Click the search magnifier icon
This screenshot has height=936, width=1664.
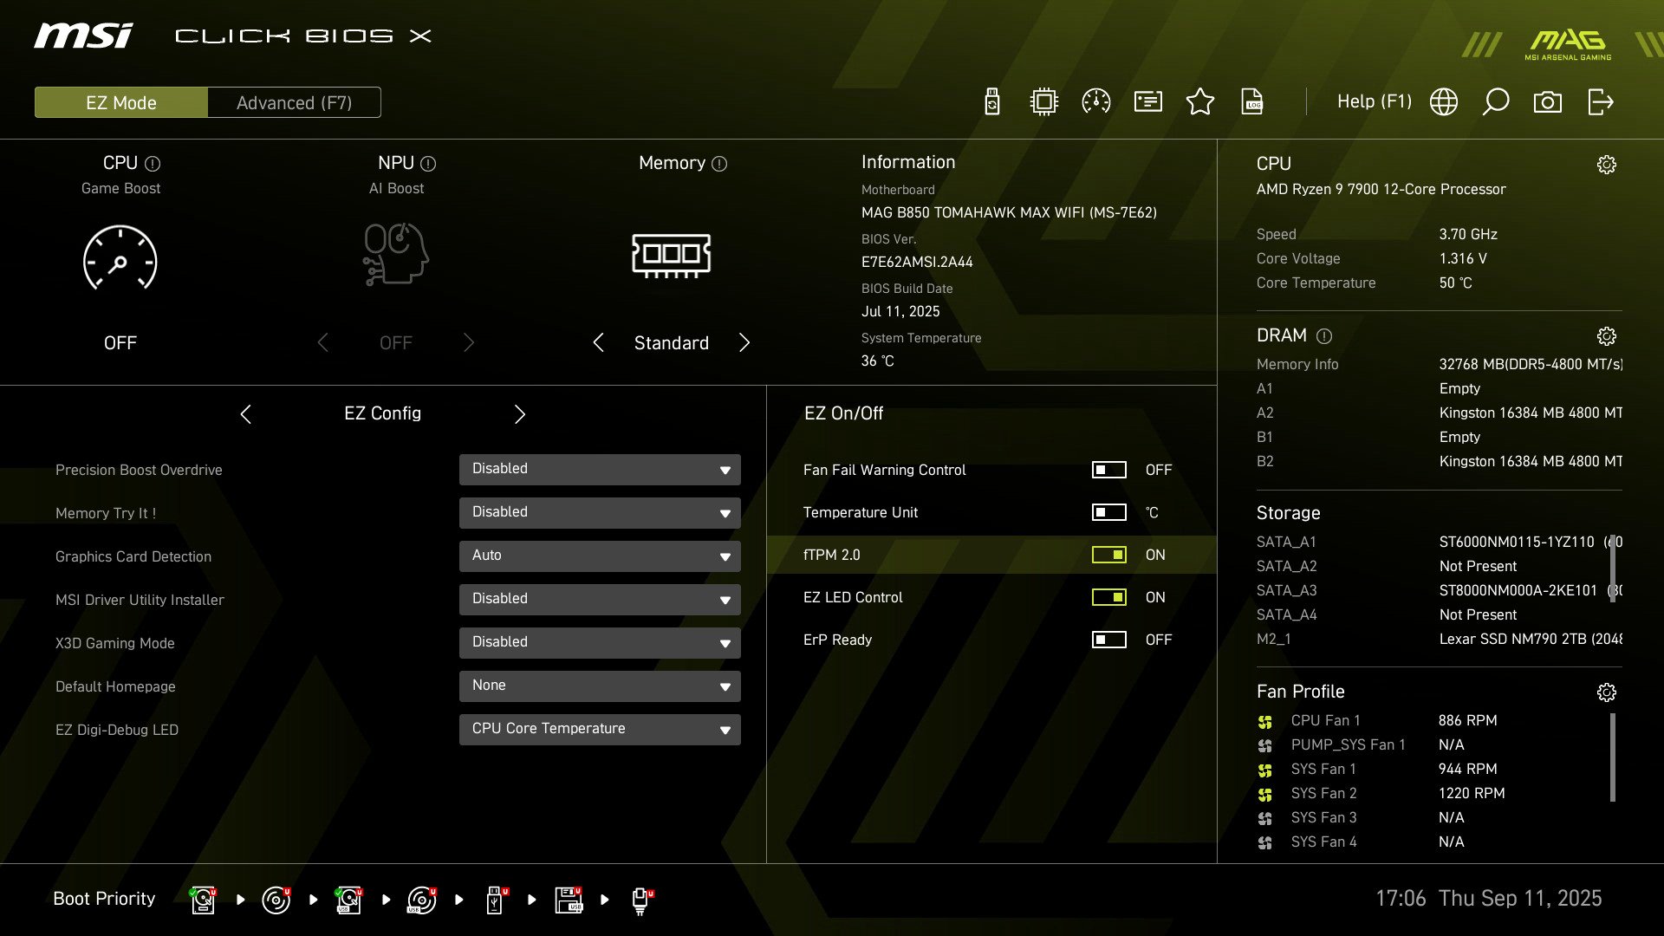click(x=1496, y=102)
